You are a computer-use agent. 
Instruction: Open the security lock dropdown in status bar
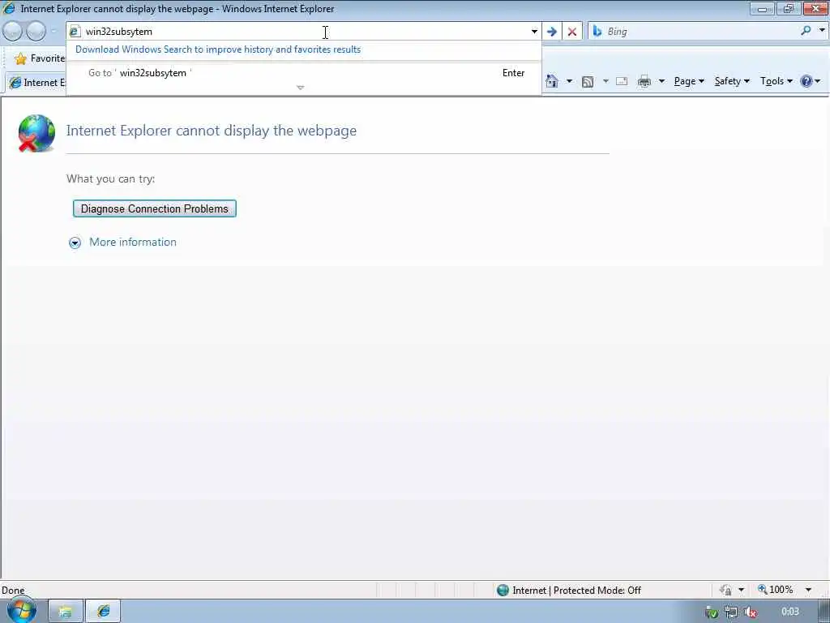coord(741,590)
